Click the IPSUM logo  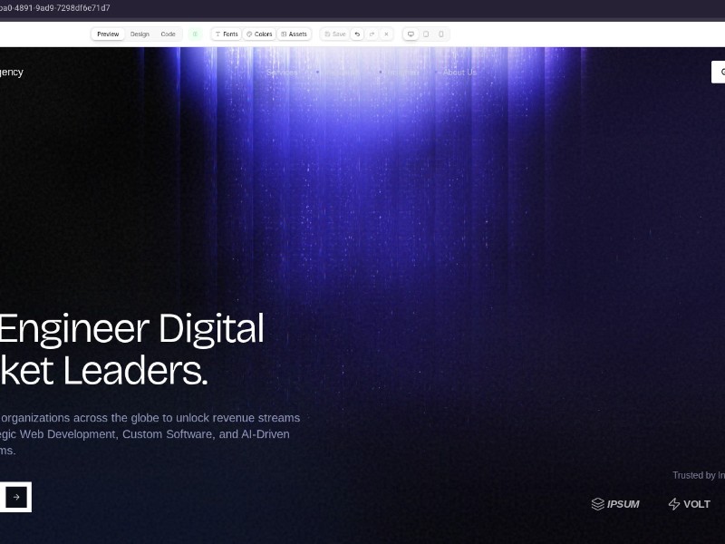pos(615,504)
